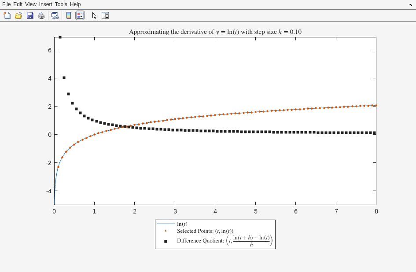Image resolution: width=416 pixels, height=272 pixels.
Task: Expand the Tools menu
Action: (61, 4)
